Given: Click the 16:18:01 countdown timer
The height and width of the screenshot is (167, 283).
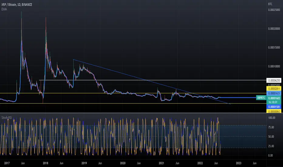Looking at the screenshot, I should coord(273,102).
